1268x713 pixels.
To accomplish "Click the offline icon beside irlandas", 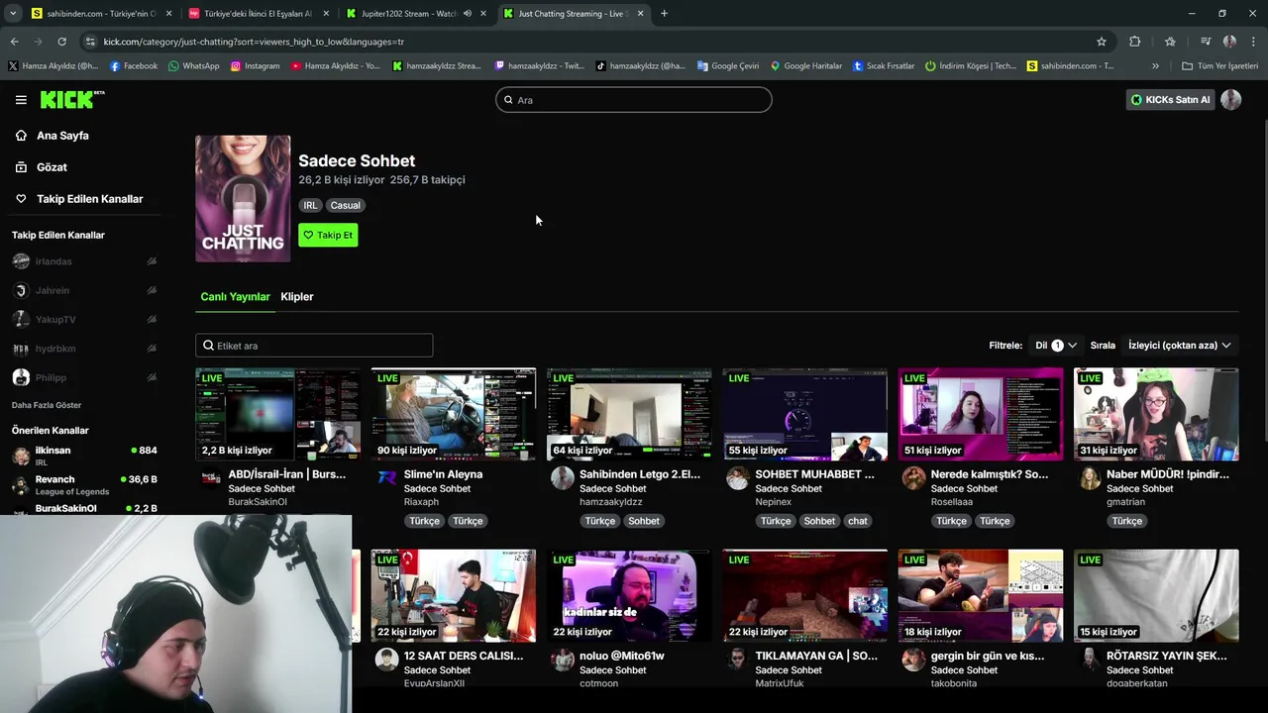I will 152,261.
